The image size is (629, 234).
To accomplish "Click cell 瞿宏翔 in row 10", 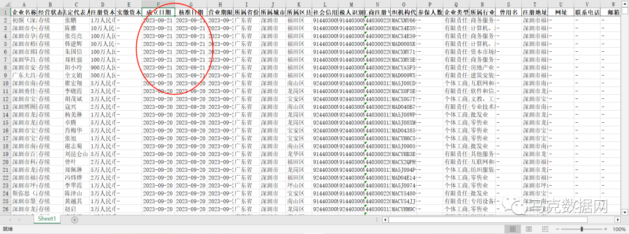I will click(76, 83).
